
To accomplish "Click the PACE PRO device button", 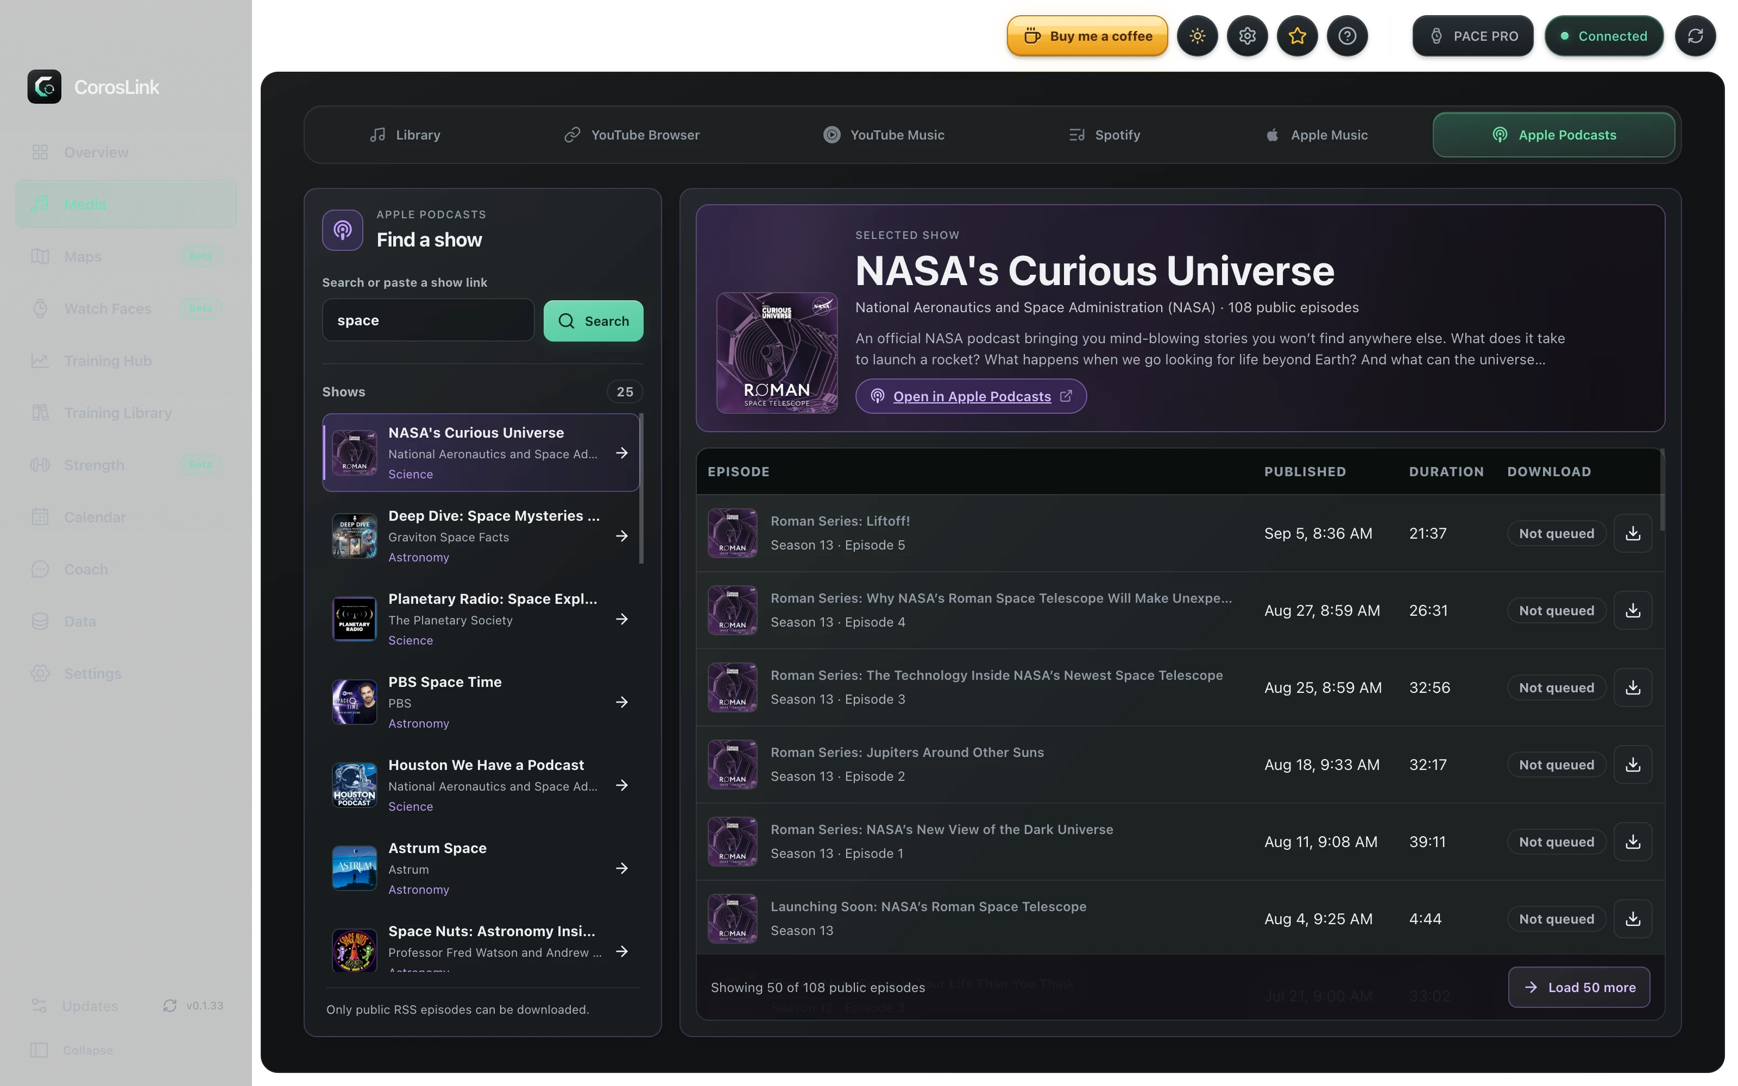I will [1472, 36].
